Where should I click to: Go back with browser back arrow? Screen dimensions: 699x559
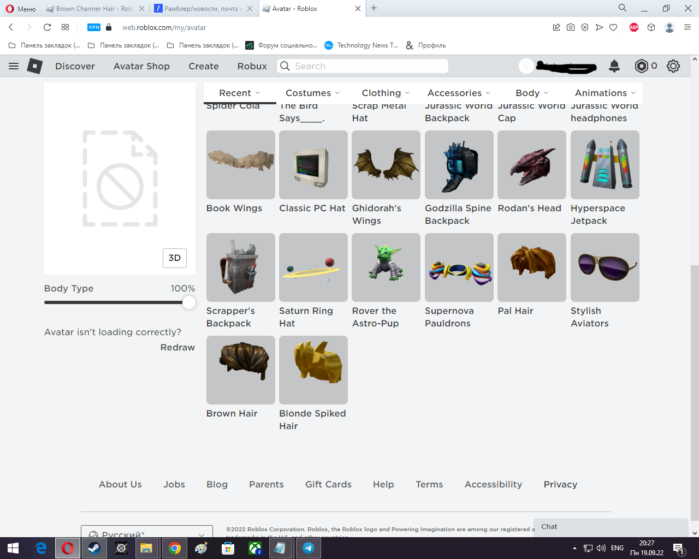(x=11, y=27)
